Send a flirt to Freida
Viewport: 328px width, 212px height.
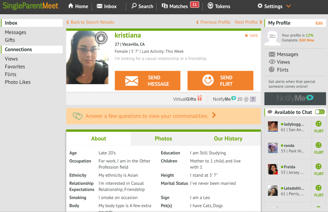(319, 169)
